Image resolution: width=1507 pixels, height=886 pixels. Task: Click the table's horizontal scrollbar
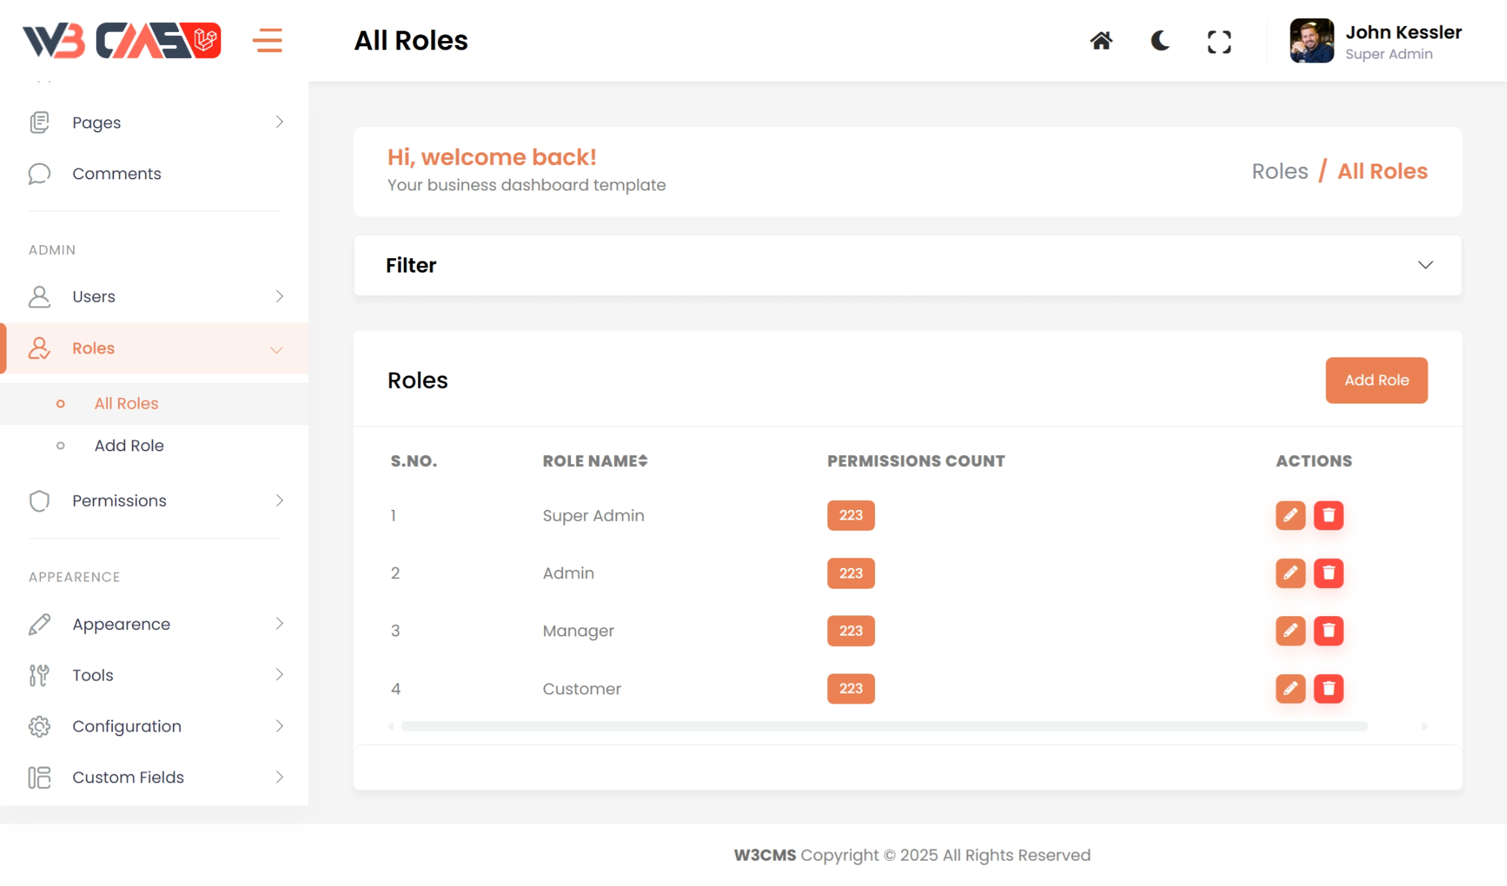click(x=884, y=726)
